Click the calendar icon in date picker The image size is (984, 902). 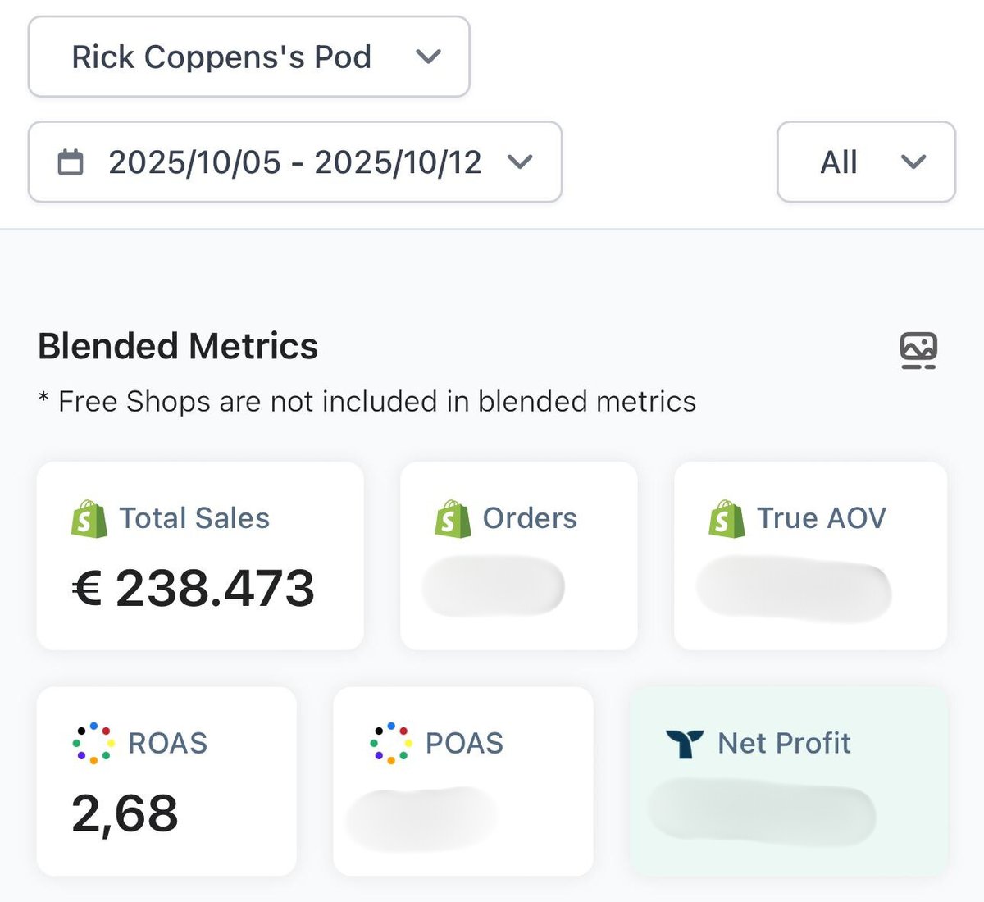tap(71, 162)
